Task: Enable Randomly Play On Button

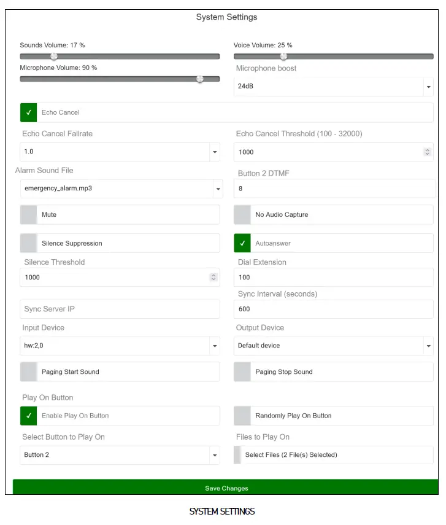Action: click(242, 416)
